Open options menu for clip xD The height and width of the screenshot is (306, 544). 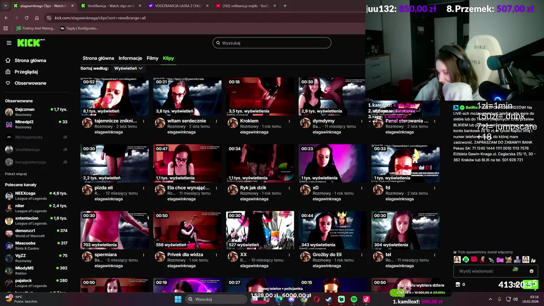click(362, 188)
